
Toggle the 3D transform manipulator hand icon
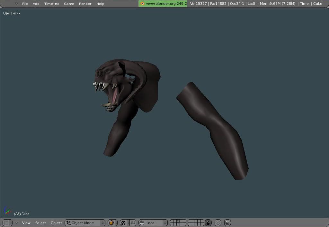point(142,223)
